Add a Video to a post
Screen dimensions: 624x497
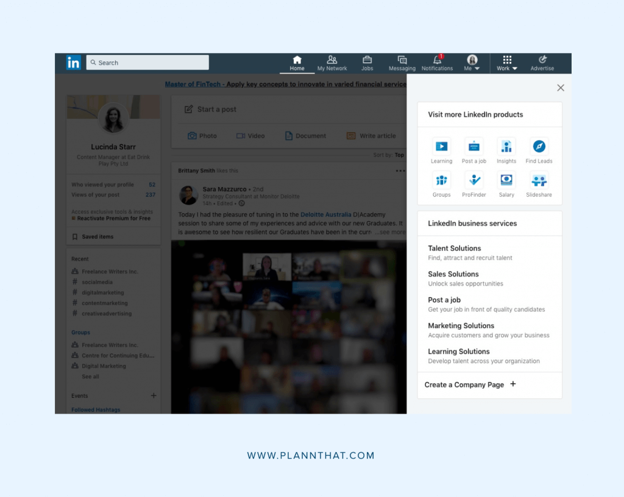tap(250, 136)
